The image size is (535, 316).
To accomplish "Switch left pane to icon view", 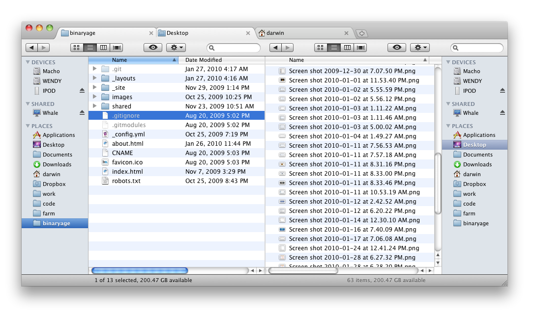I will 77,48.
